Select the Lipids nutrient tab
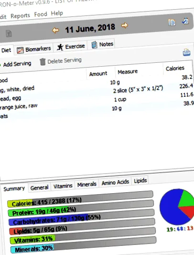Viewport: 194px width, 255px height. point(140,181)
